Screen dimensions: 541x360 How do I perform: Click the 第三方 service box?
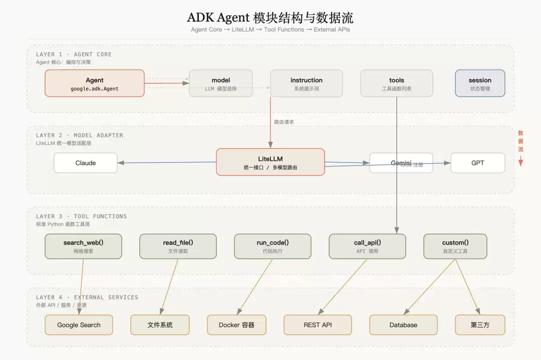(x=480, y=325)
